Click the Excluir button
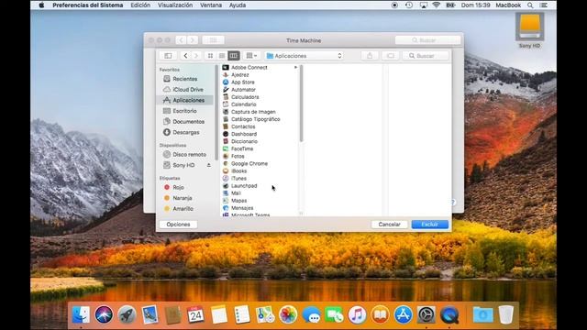This screenshot has width=587, height=330. pos(430,224)
